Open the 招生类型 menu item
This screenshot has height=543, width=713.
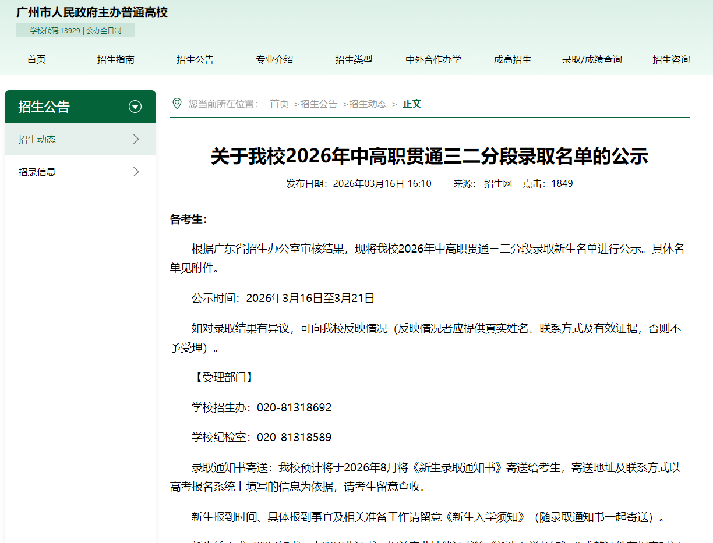pyautogui.click(x=354, y=59)
